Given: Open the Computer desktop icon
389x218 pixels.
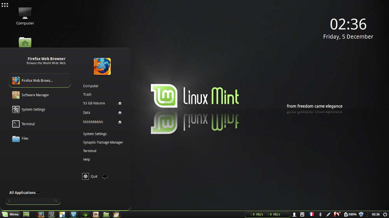Looking at the screenshot, I should click(x=25, y=16).
